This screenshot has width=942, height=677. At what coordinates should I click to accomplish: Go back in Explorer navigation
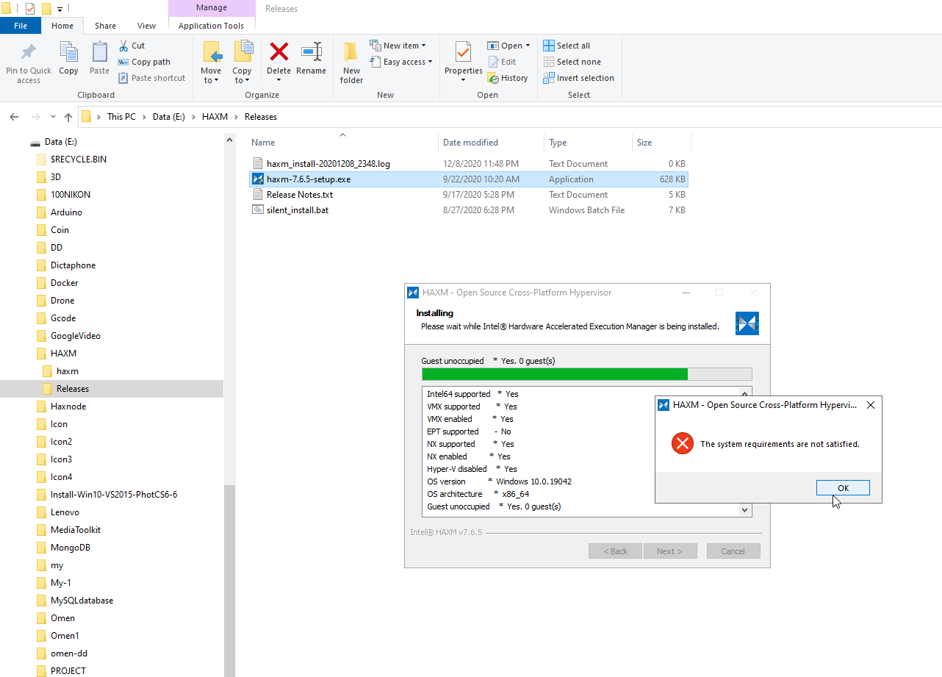point(13,117)
